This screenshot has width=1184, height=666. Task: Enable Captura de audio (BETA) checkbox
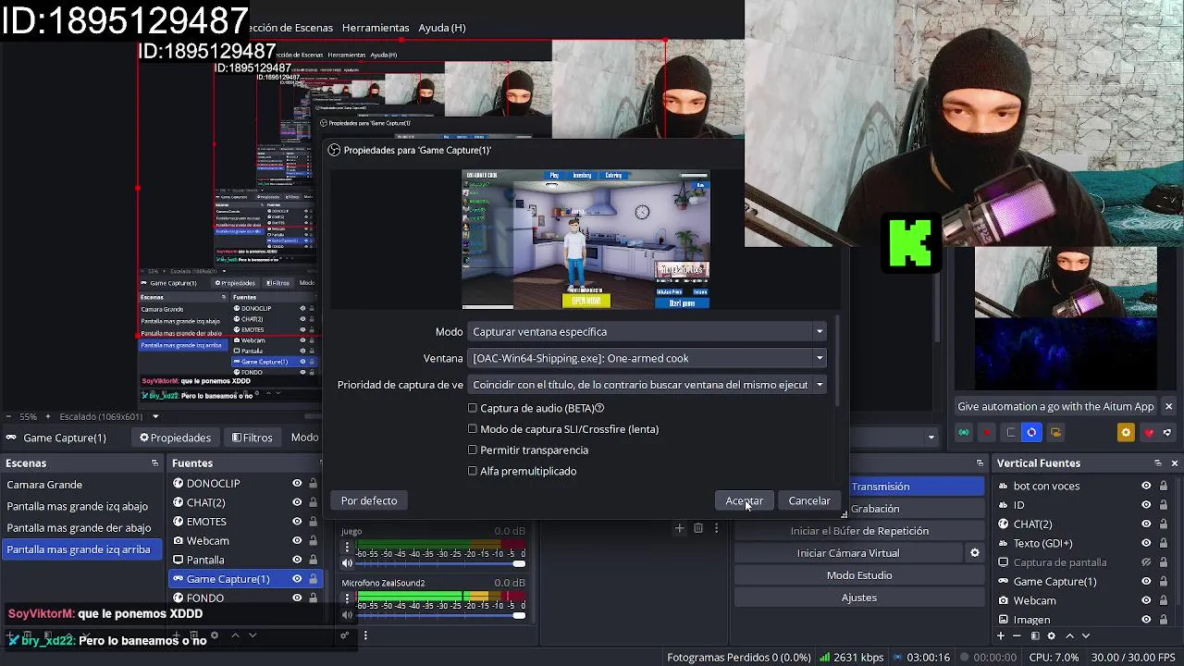point(473,408)
